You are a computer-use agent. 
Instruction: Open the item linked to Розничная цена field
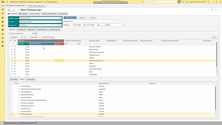point(61,18)
